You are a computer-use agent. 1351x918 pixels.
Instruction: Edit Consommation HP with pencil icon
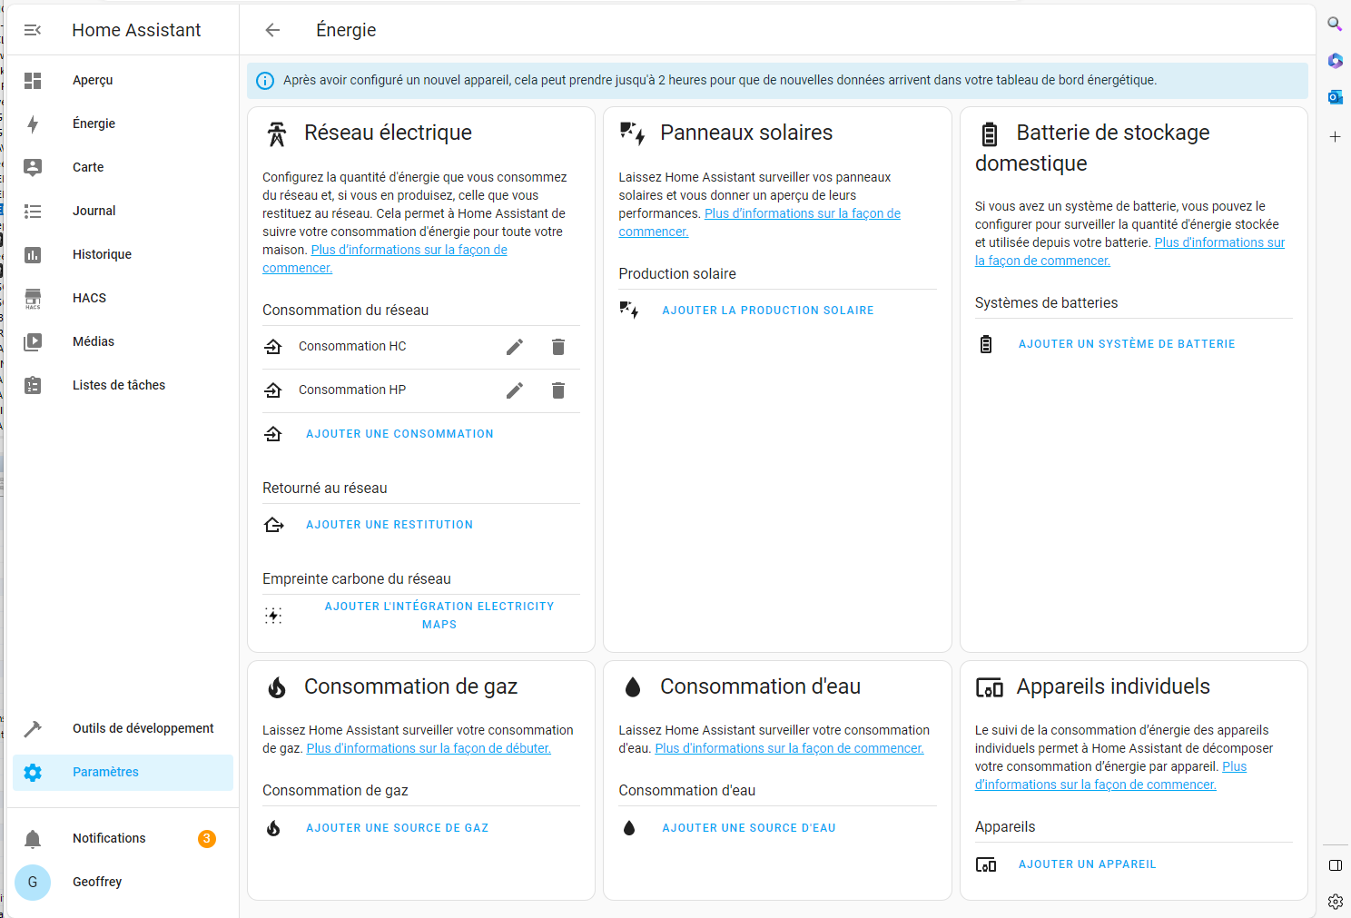point(515,390)
